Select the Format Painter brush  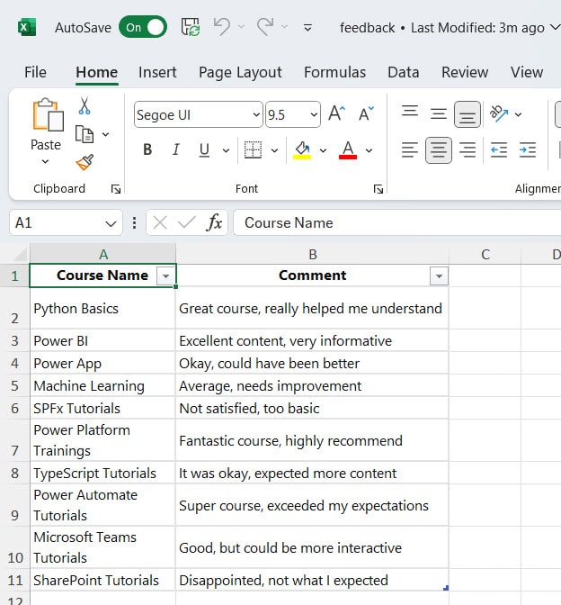tap(85, 162)
